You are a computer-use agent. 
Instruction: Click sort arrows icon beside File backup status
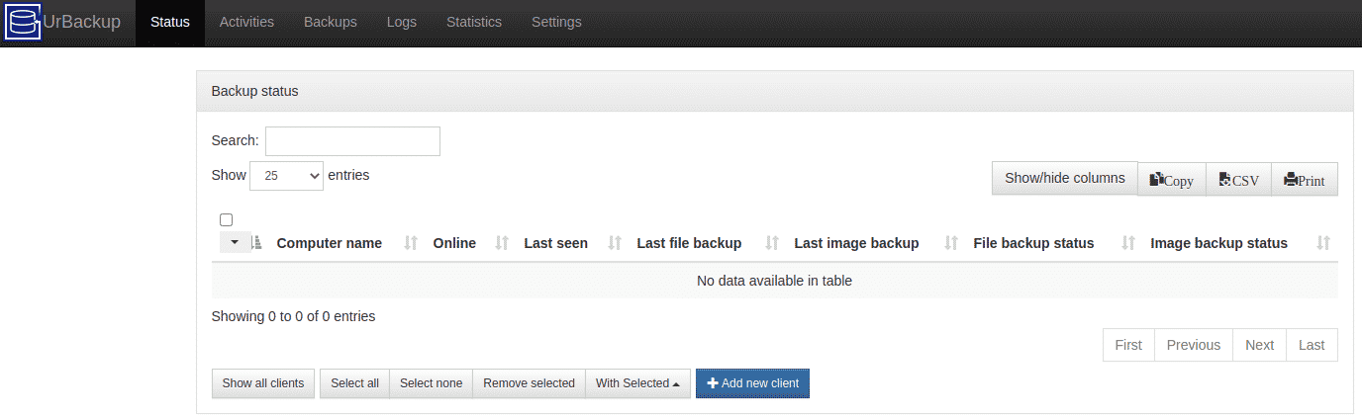[1128, 243]
